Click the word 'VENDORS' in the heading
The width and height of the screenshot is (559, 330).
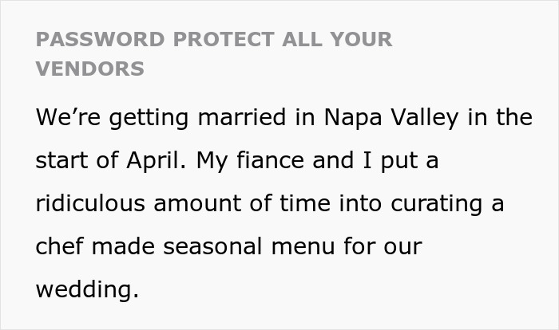click(x=90, y=69)
